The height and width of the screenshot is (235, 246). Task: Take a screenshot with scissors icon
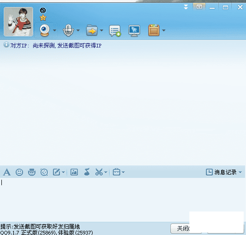coord(99,172)
